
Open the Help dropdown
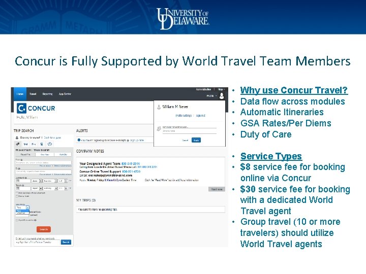221,89
